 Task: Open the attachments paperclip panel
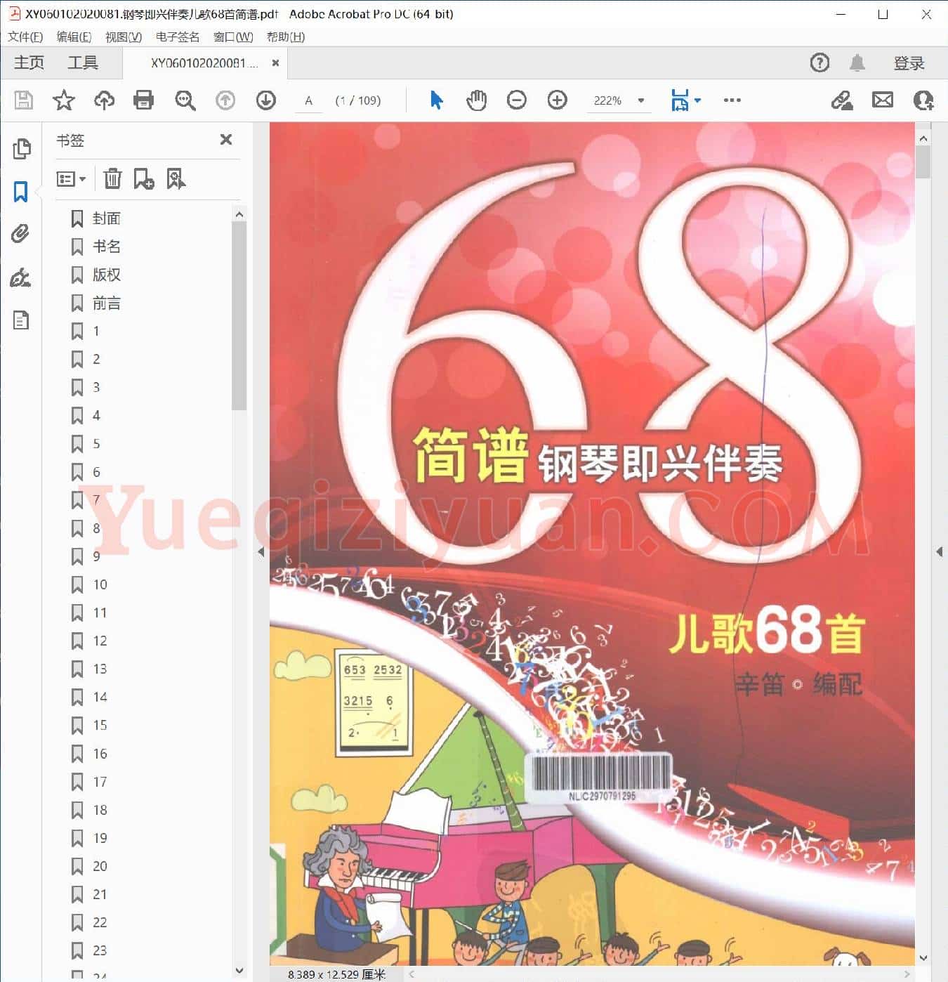21,234
